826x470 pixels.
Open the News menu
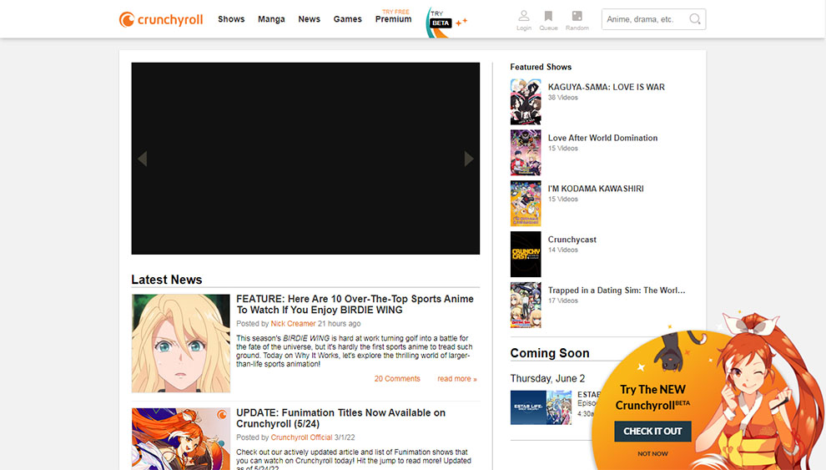(310, 19)
